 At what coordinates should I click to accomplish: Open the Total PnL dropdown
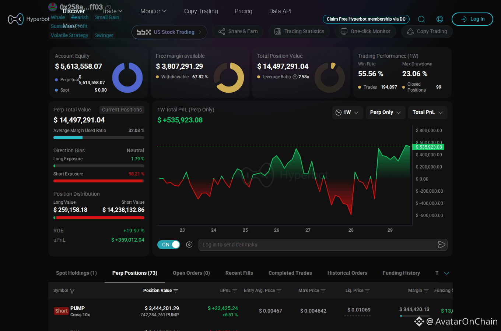click(x=428, y=113)
